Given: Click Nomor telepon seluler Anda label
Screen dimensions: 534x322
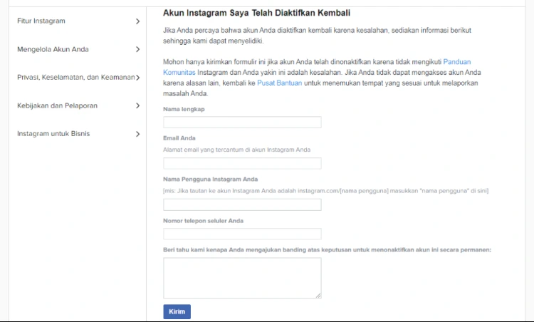Looking at the screenshot, I should 203,221.
